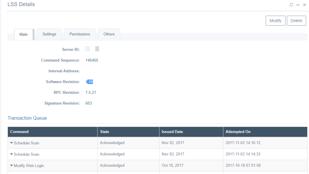The image size is (309, 174).
Task: Select the Others tab
Action: (109, 34)
